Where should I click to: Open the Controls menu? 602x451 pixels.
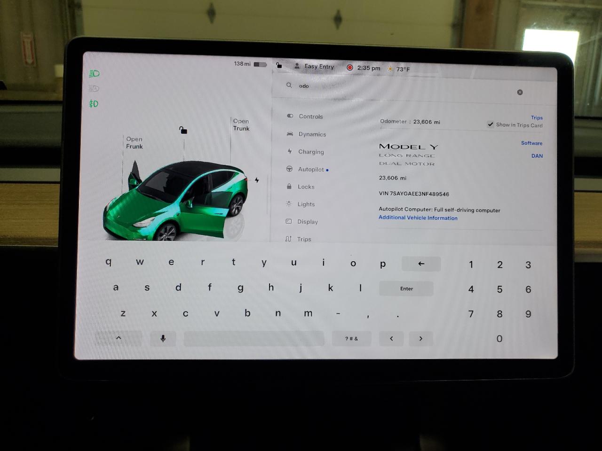pos(305,116)
